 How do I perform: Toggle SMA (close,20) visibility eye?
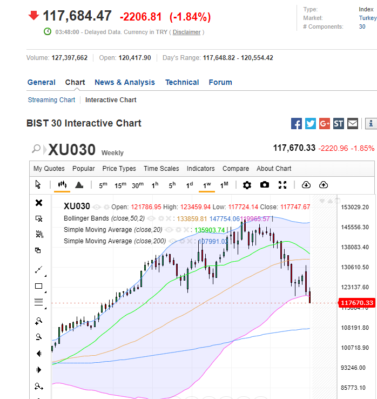pyautogui.click(x=169, y=230)
